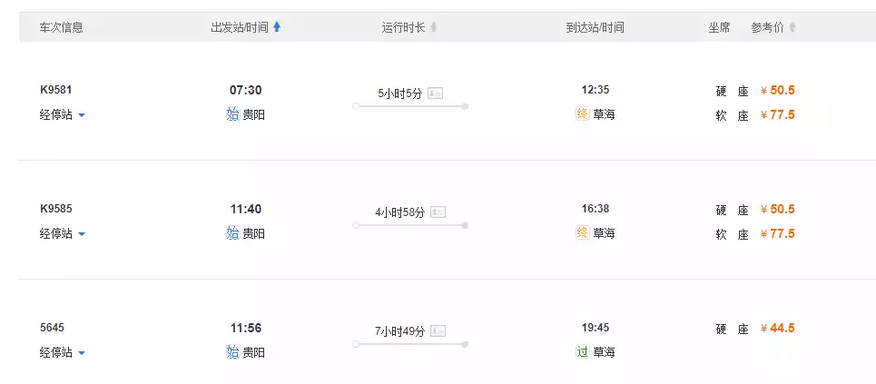Viewport: 876px width, 384px height.
Task: Click the card icon beside 5小时5分
Action: (x=436, y=93)
